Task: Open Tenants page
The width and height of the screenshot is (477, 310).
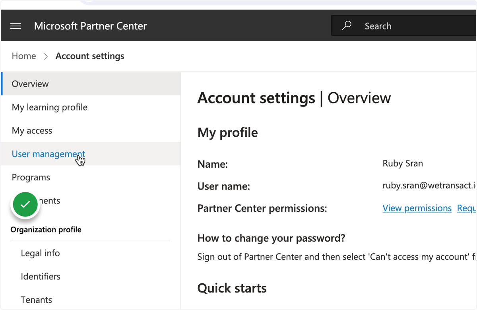Action: point(37,300)
